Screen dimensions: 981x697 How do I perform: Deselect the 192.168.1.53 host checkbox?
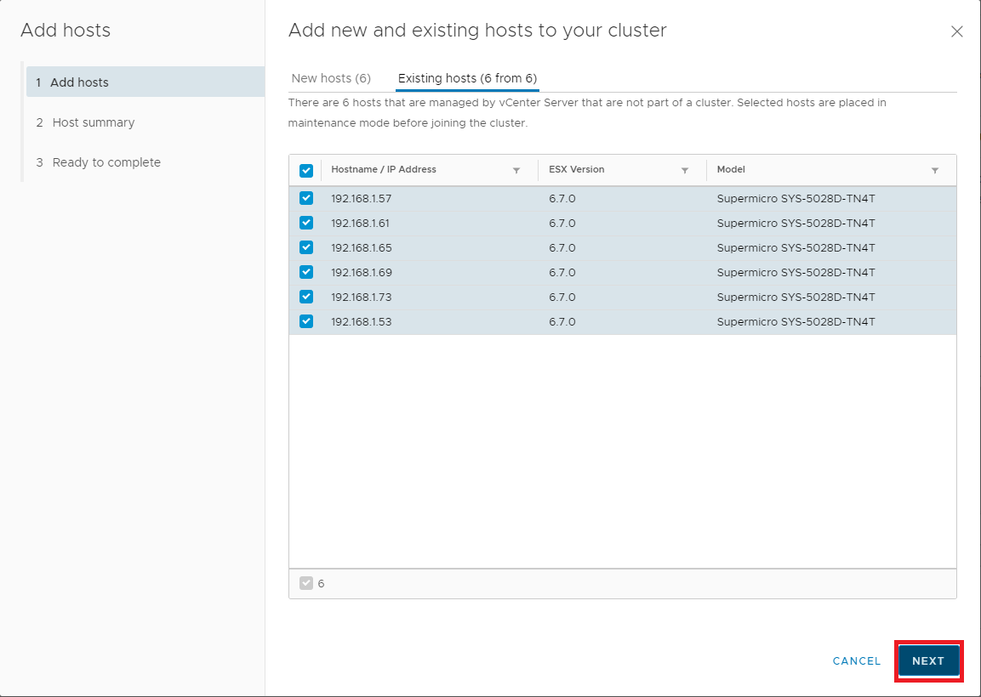coord(306,322)
